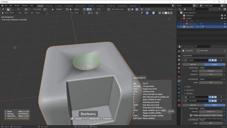Image resolution: width=227 pixels, height=128 pixels.
Task: Click the gear settings icon in header
Action: coord(132,9)
